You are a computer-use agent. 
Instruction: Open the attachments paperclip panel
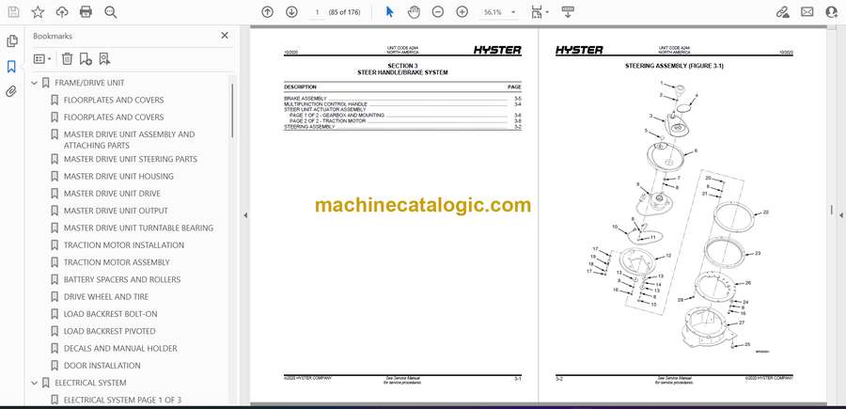coord(11,91)
